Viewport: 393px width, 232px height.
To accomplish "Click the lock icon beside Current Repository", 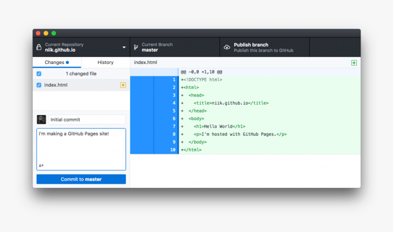I will (x=39, y=47).
